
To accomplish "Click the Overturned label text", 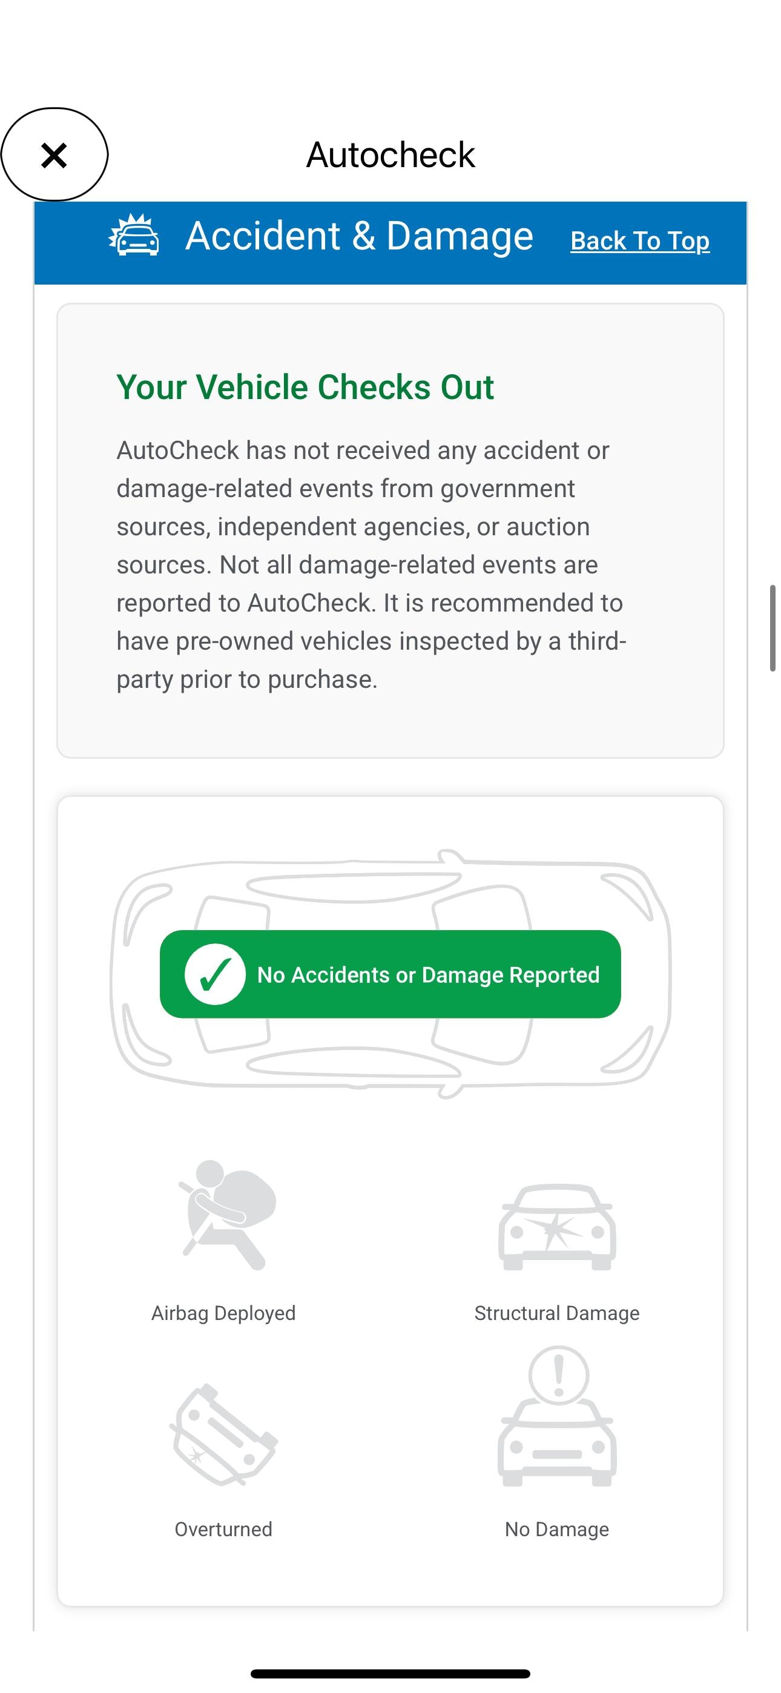I will point(223,1530).
